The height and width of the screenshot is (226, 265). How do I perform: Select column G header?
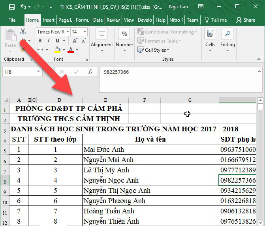[190, 100]
